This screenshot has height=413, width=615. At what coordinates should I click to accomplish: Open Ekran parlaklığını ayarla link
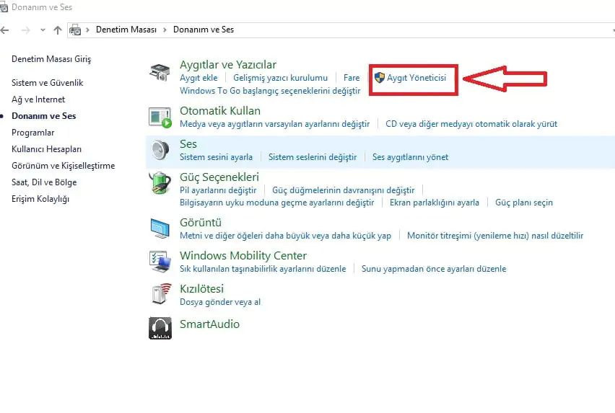(x=434, y=203)
